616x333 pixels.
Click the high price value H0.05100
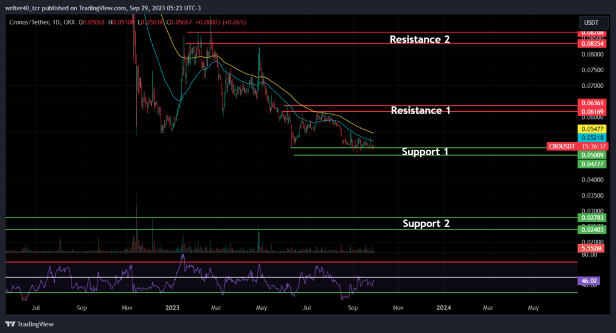click(x=121, y=22)
